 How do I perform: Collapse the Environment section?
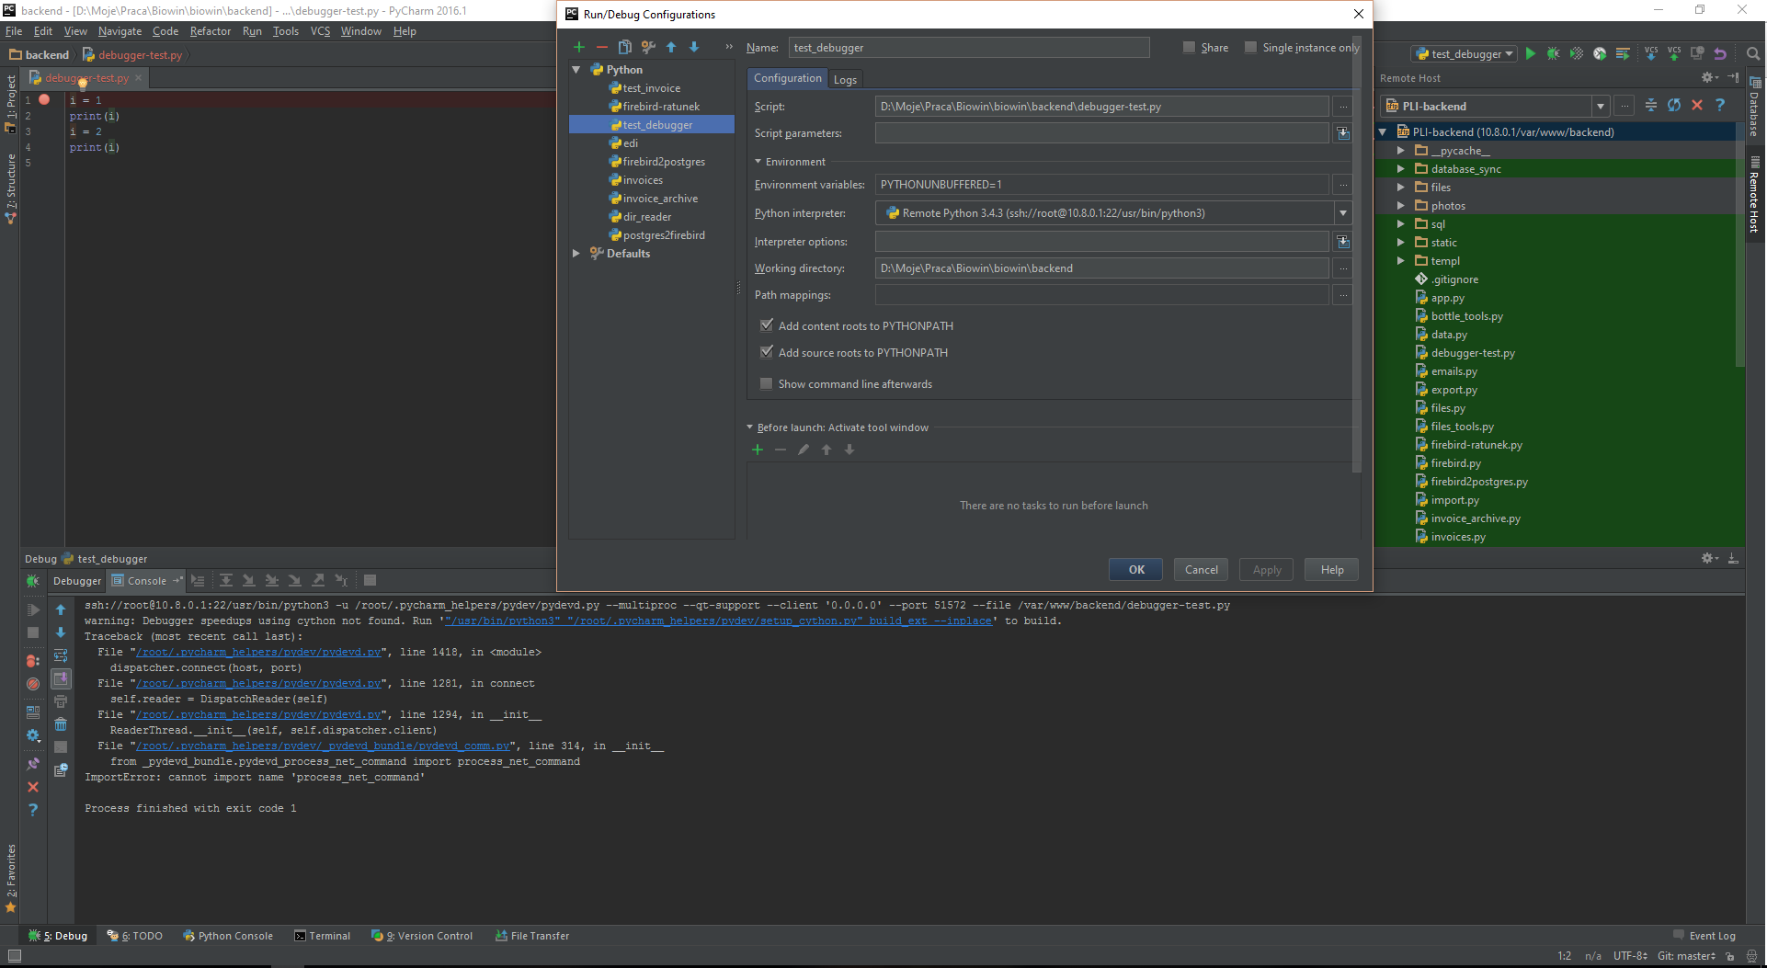[x=758, y=162]
